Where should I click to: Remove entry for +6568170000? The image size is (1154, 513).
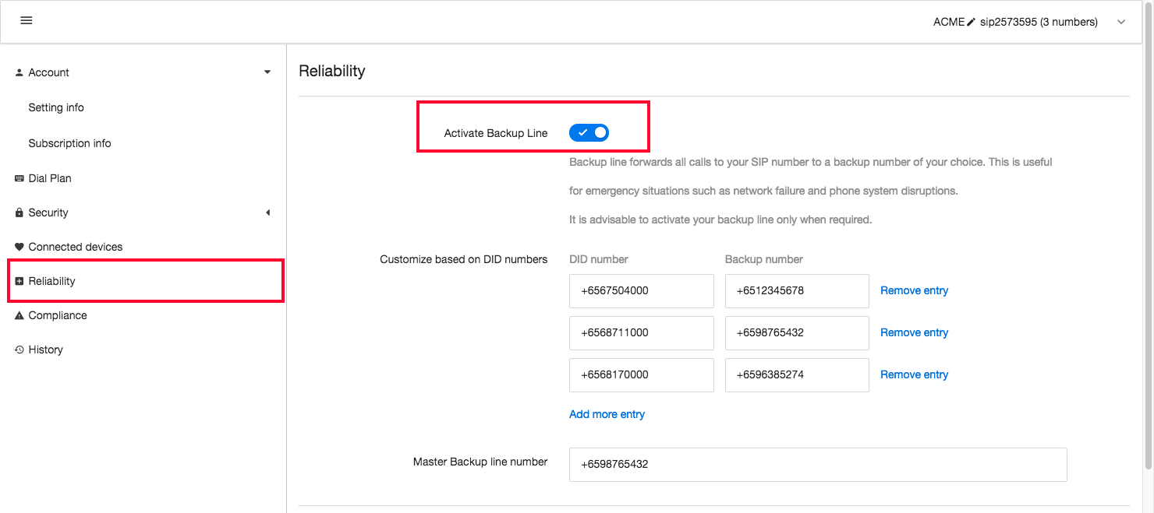click(914, 374)
